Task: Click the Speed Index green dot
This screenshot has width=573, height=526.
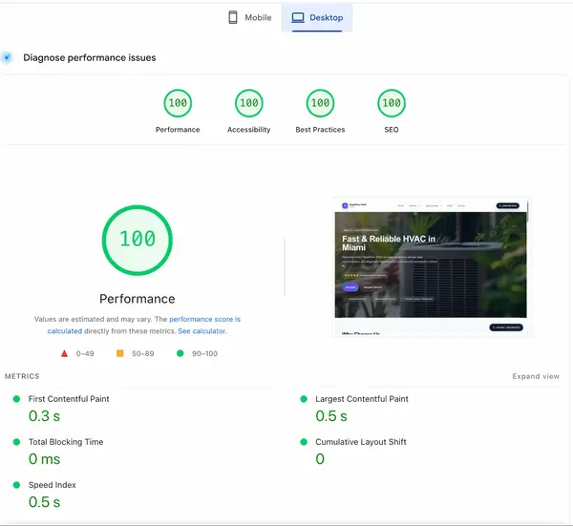Action: pyautogui.click(x=16, y=485)
